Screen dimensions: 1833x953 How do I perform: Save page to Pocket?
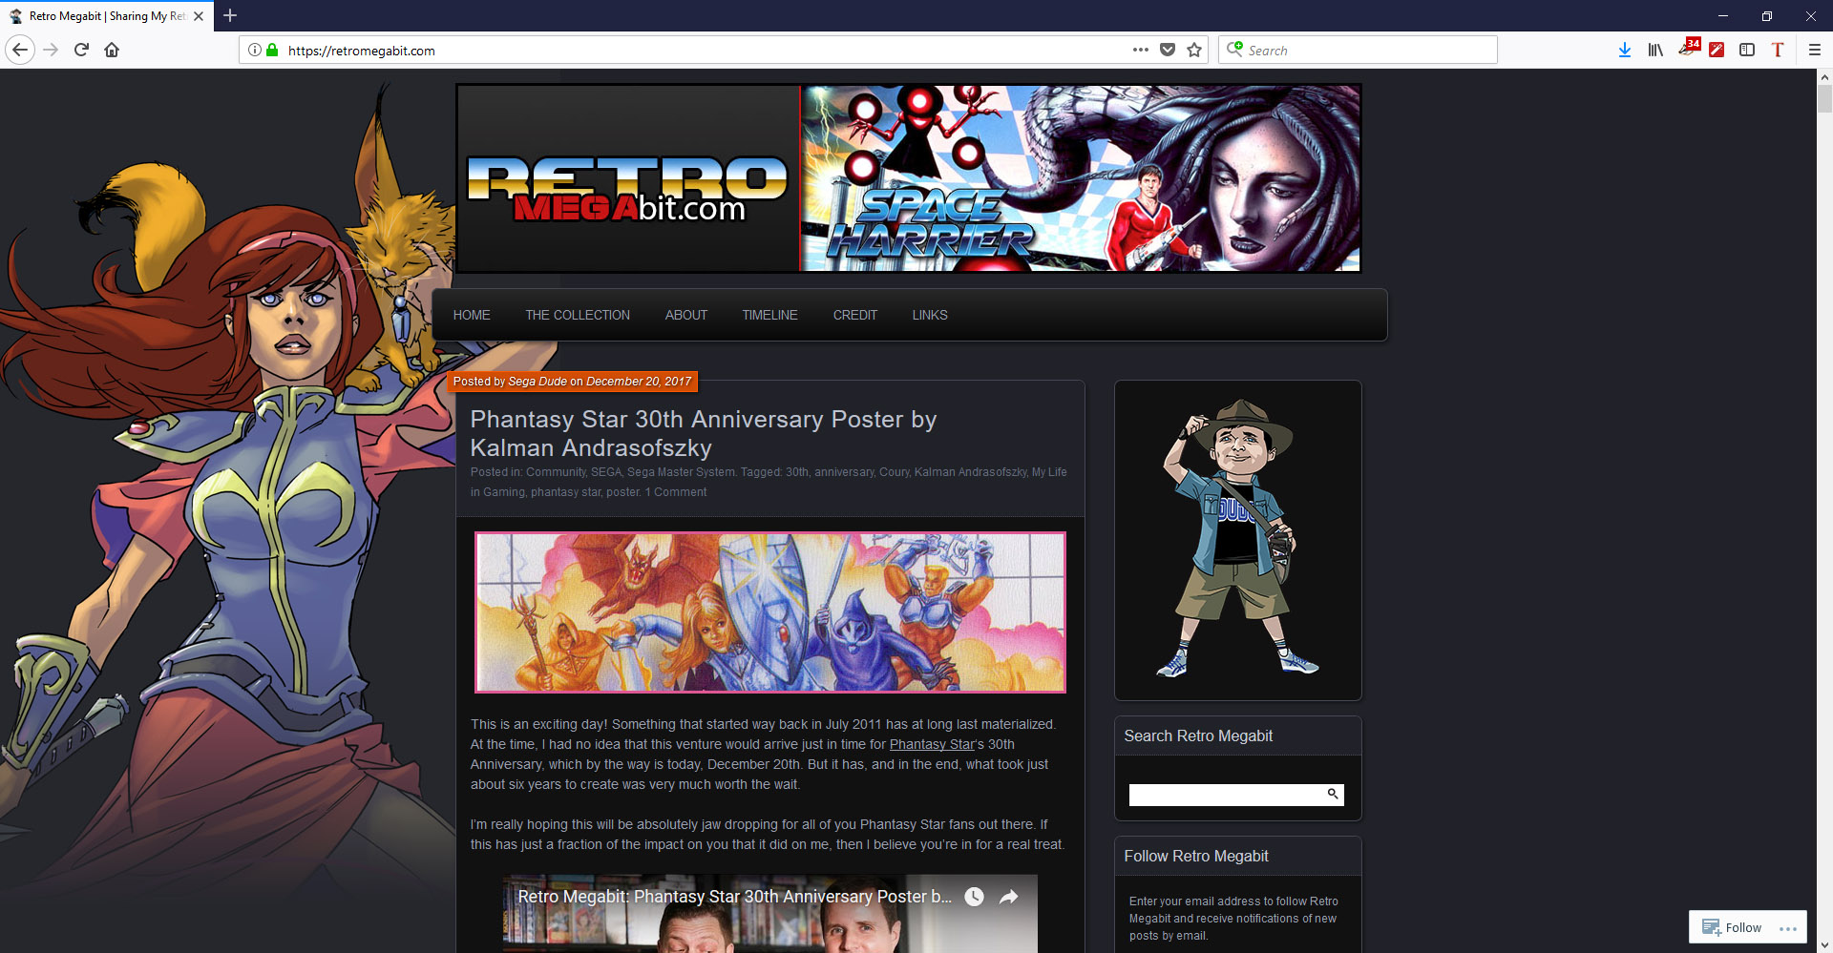point(1168,50)
